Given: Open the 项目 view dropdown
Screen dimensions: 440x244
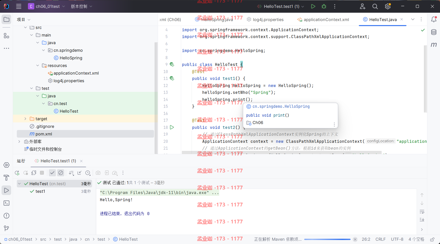Looking at the screenshot, I should (23, 20).
